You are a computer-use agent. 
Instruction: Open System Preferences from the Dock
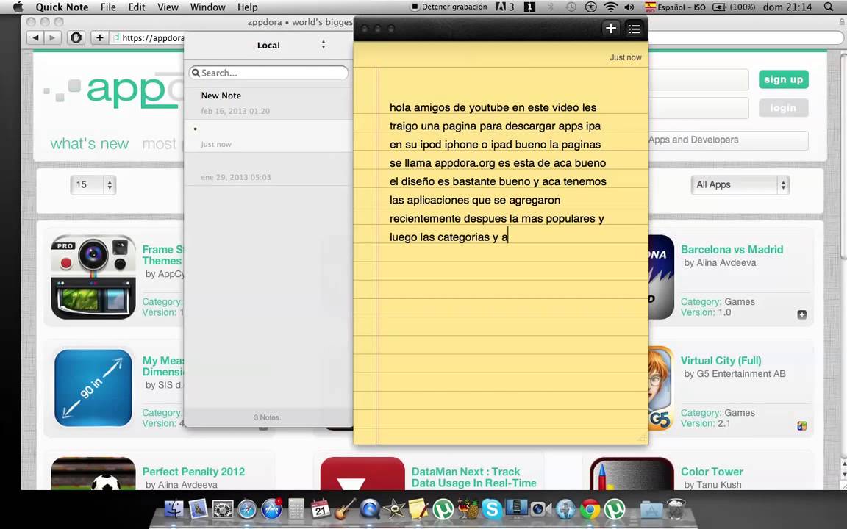coord(223,509)
